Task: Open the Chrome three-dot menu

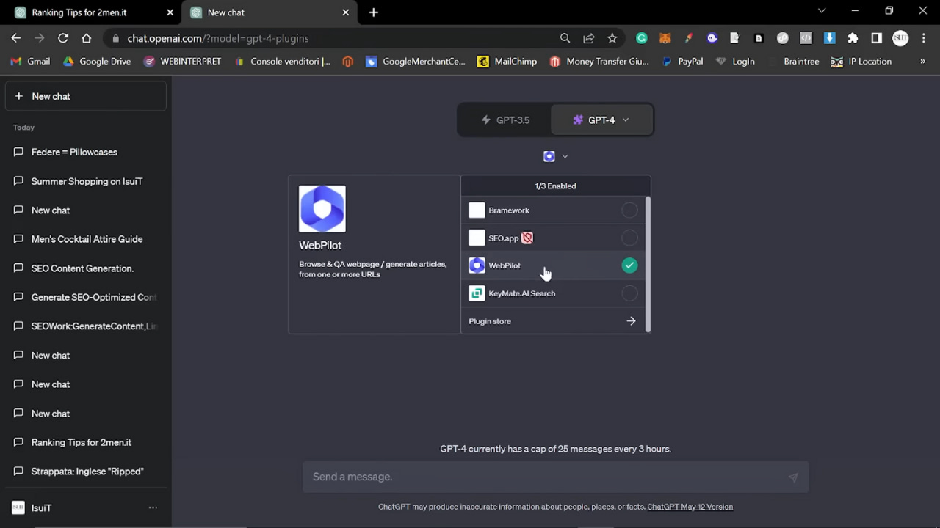Action: pos(923,38)
